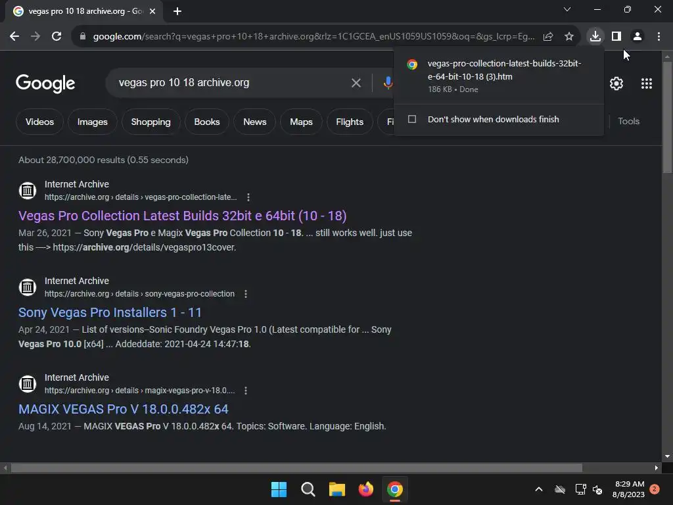Click the scroll right arrow
The width and height of the screenshot is (673, 505).
click(x=657, y=468)
